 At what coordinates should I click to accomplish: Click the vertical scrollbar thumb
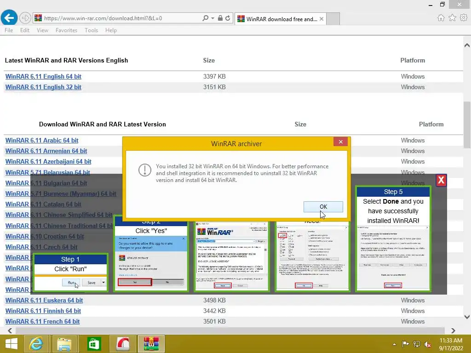pyautogui.click(x=467, y=125)
